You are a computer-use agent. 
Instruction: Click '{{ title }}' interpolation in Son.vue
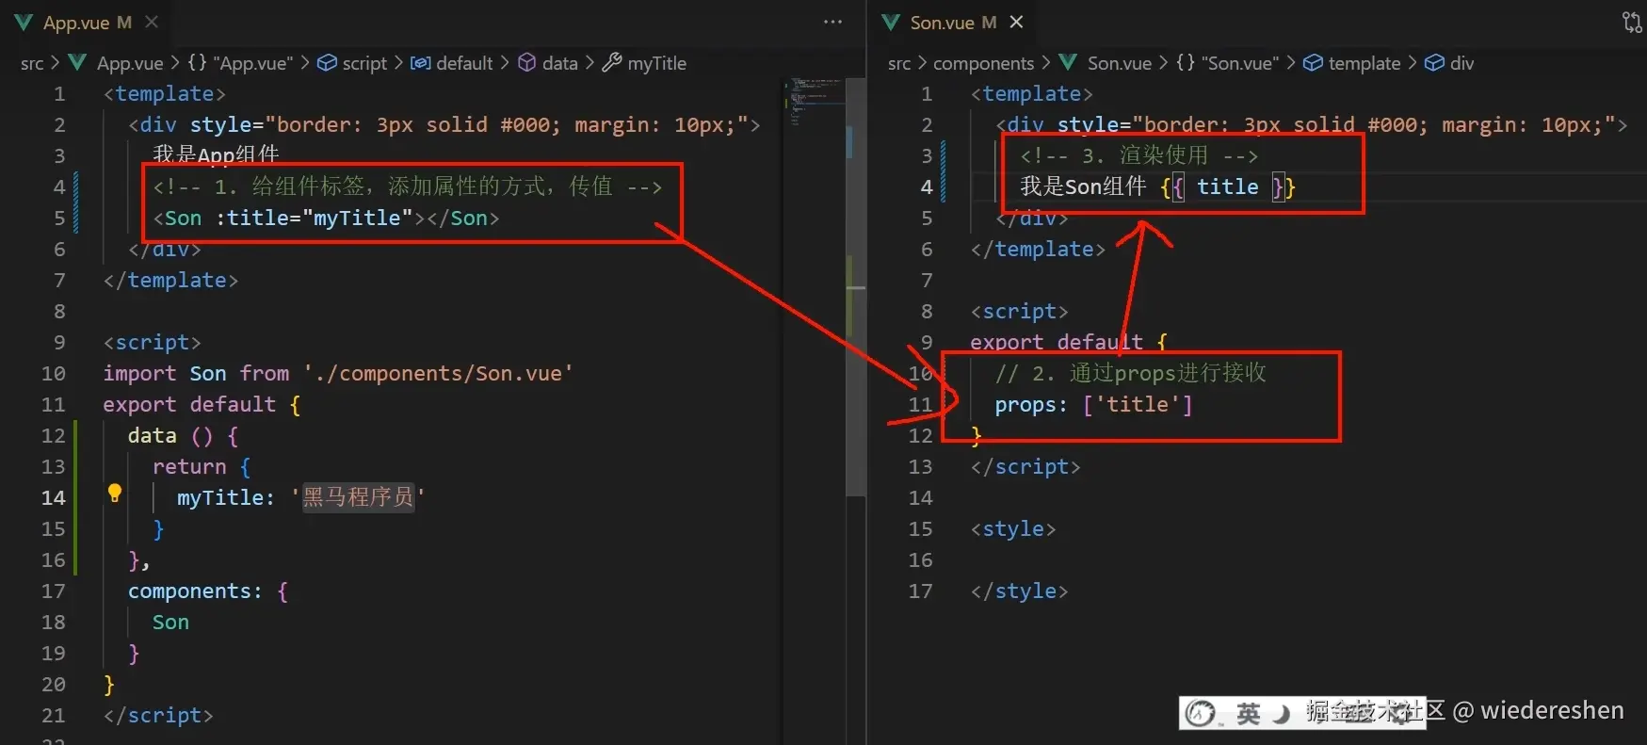(x=1228, y=186)
